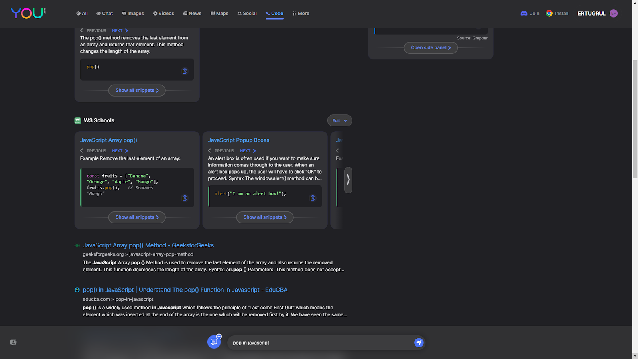Click the search input containing pop in javascript
Screen dimensions: 638x359
[321, 343]
